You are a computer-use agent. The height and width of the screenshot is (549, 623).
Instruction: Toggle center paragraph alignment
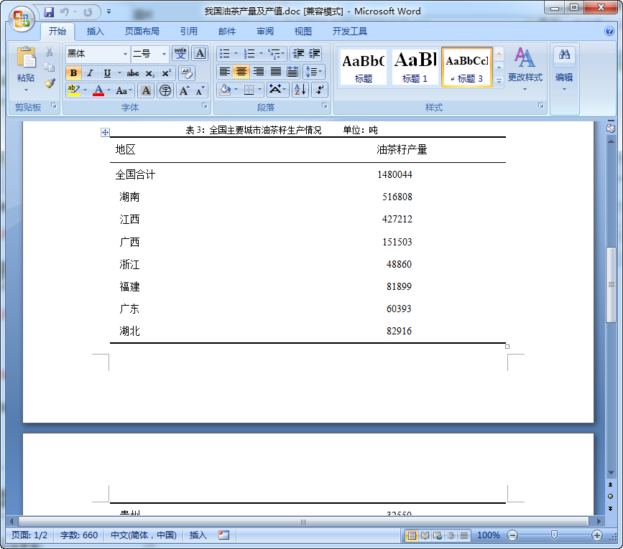pyautogui.click(x=241, y=72)
